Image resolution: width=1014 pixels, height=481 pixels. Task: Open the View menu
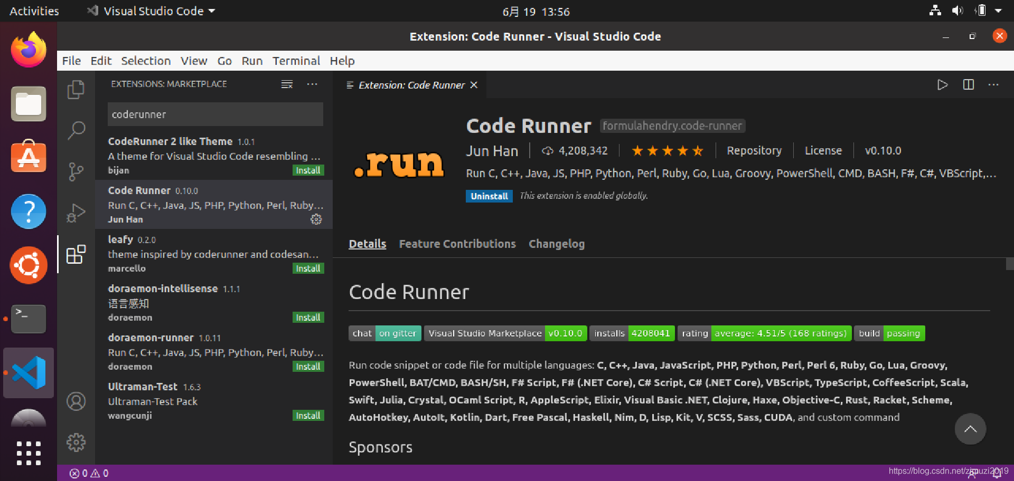point(194,61)
